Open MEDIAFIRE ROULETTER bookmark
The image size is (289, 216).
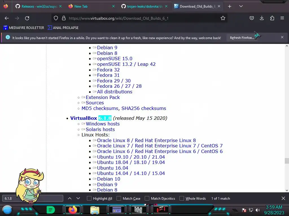[24, 28]
